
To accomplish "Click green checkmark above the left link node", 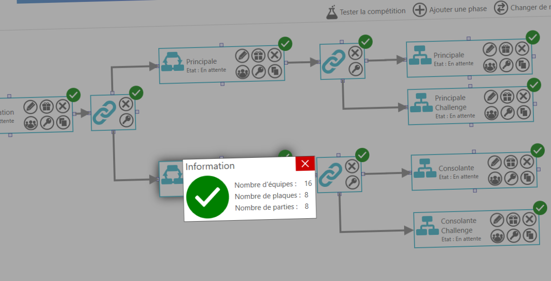I will pos(136,92).
